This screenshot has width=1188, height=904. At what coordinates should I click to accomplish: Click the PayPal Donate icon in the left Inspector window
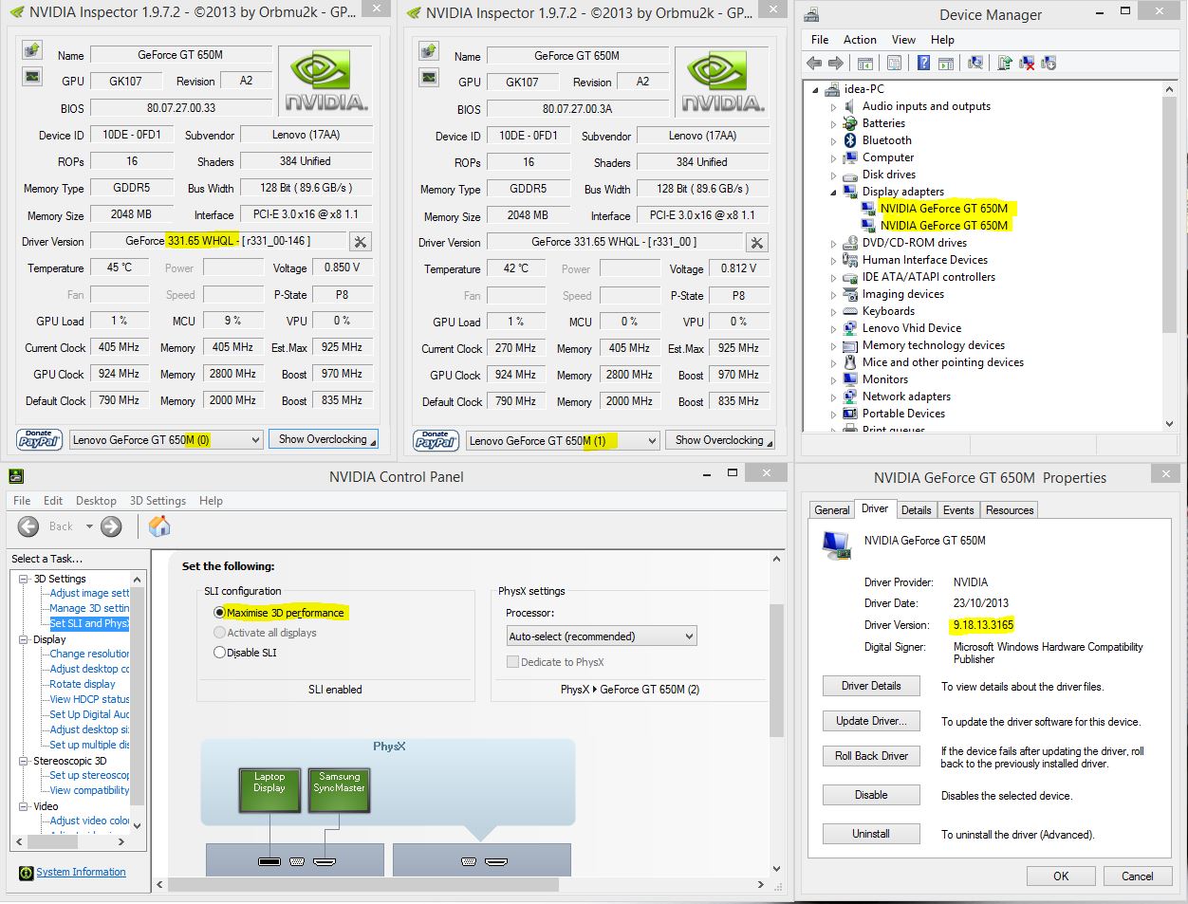pos(40,439)
